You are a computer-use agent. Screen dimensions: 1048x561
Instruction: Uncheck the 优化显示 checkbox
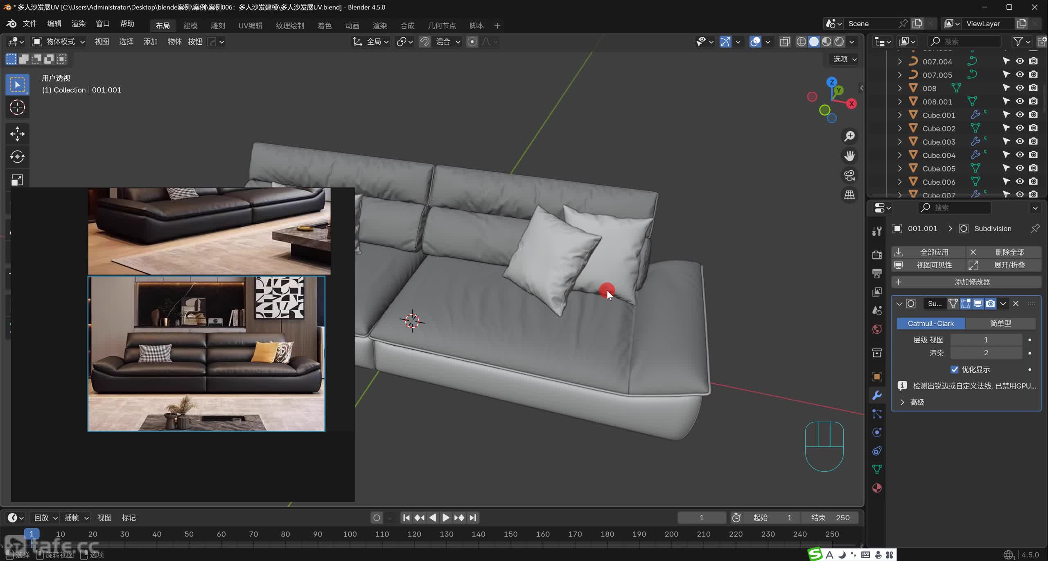pyautogui.click(x=955, y=369)
